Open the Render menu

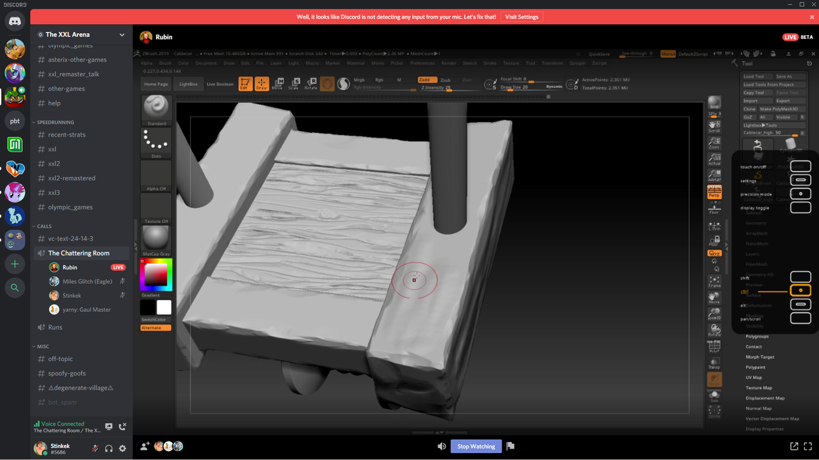[x=449, y=63]
